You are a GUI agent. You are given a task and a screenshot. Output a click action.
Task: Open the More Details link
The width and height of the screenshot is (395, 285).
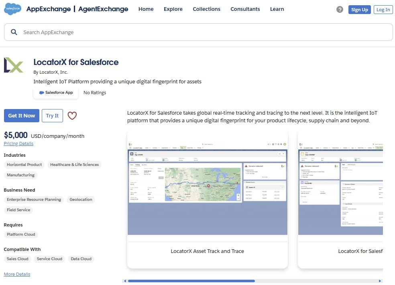[17, 274]
